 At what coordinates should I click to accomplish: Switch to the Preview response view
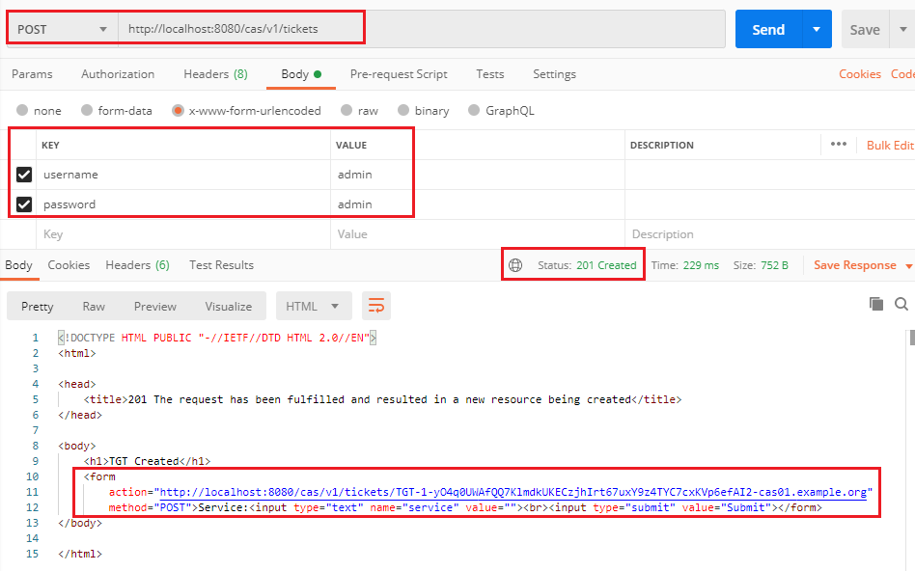point(154,306)
